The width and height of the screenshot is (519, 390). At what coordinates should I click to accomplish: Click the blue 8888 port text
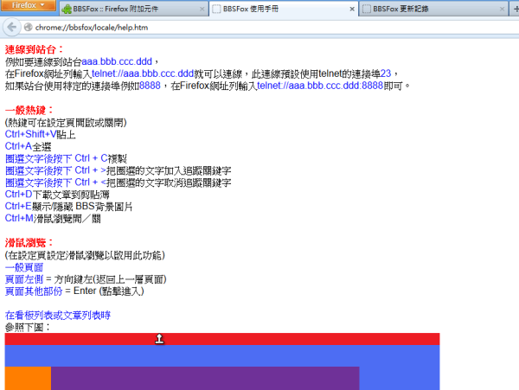click(x=150, y=86)
